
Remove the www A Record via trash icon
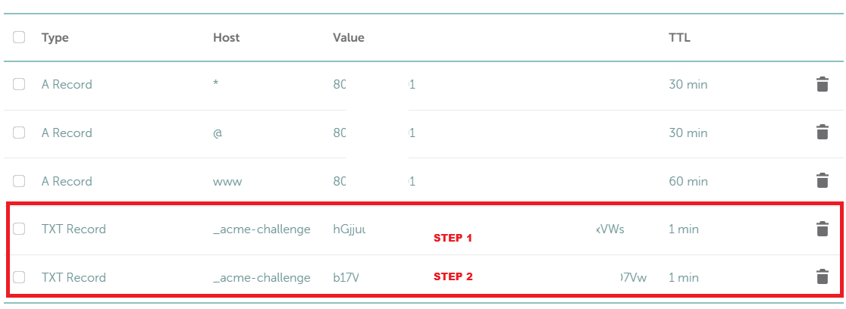pos(822,181)
